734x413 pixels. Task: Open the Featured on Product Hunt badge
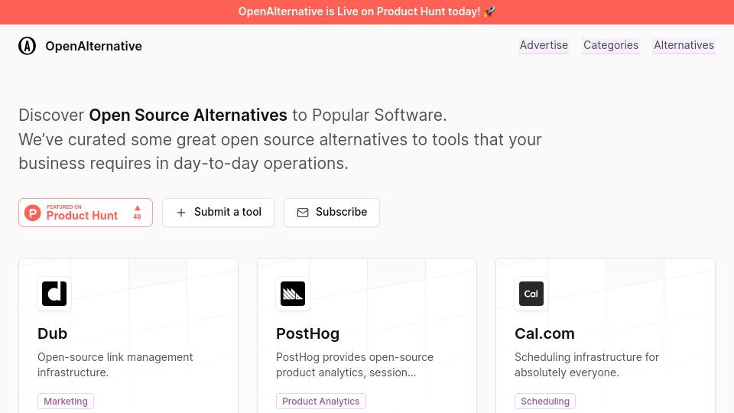[86, 213]
